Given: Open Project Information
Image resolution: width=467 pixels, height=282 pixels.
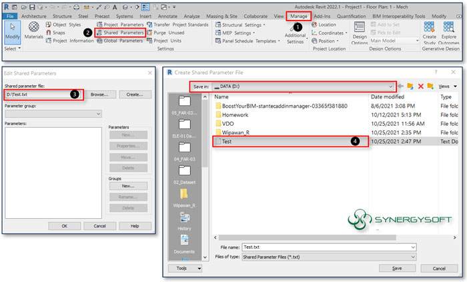Looking at the screenshot, I should tap(69, 41).
